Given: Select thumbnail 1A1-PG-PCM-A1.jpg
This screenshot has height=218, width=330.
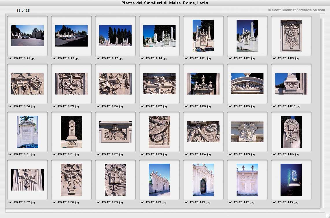Looking at the screenshot, I should click(x=27, y=36).
